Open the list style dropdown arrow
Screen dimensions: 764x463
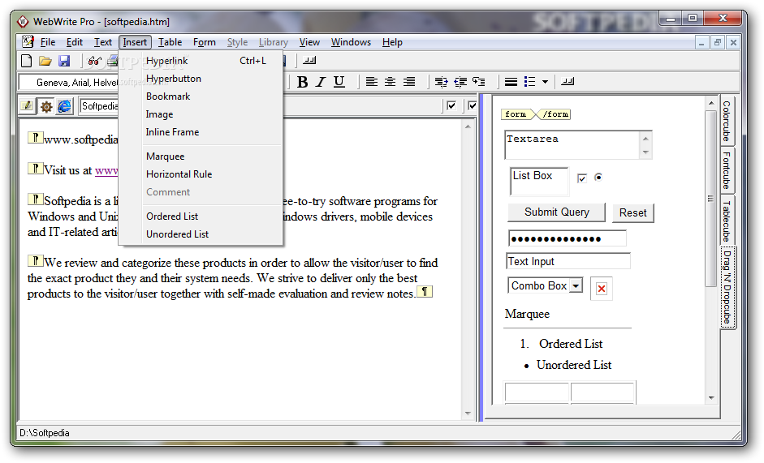546,82
